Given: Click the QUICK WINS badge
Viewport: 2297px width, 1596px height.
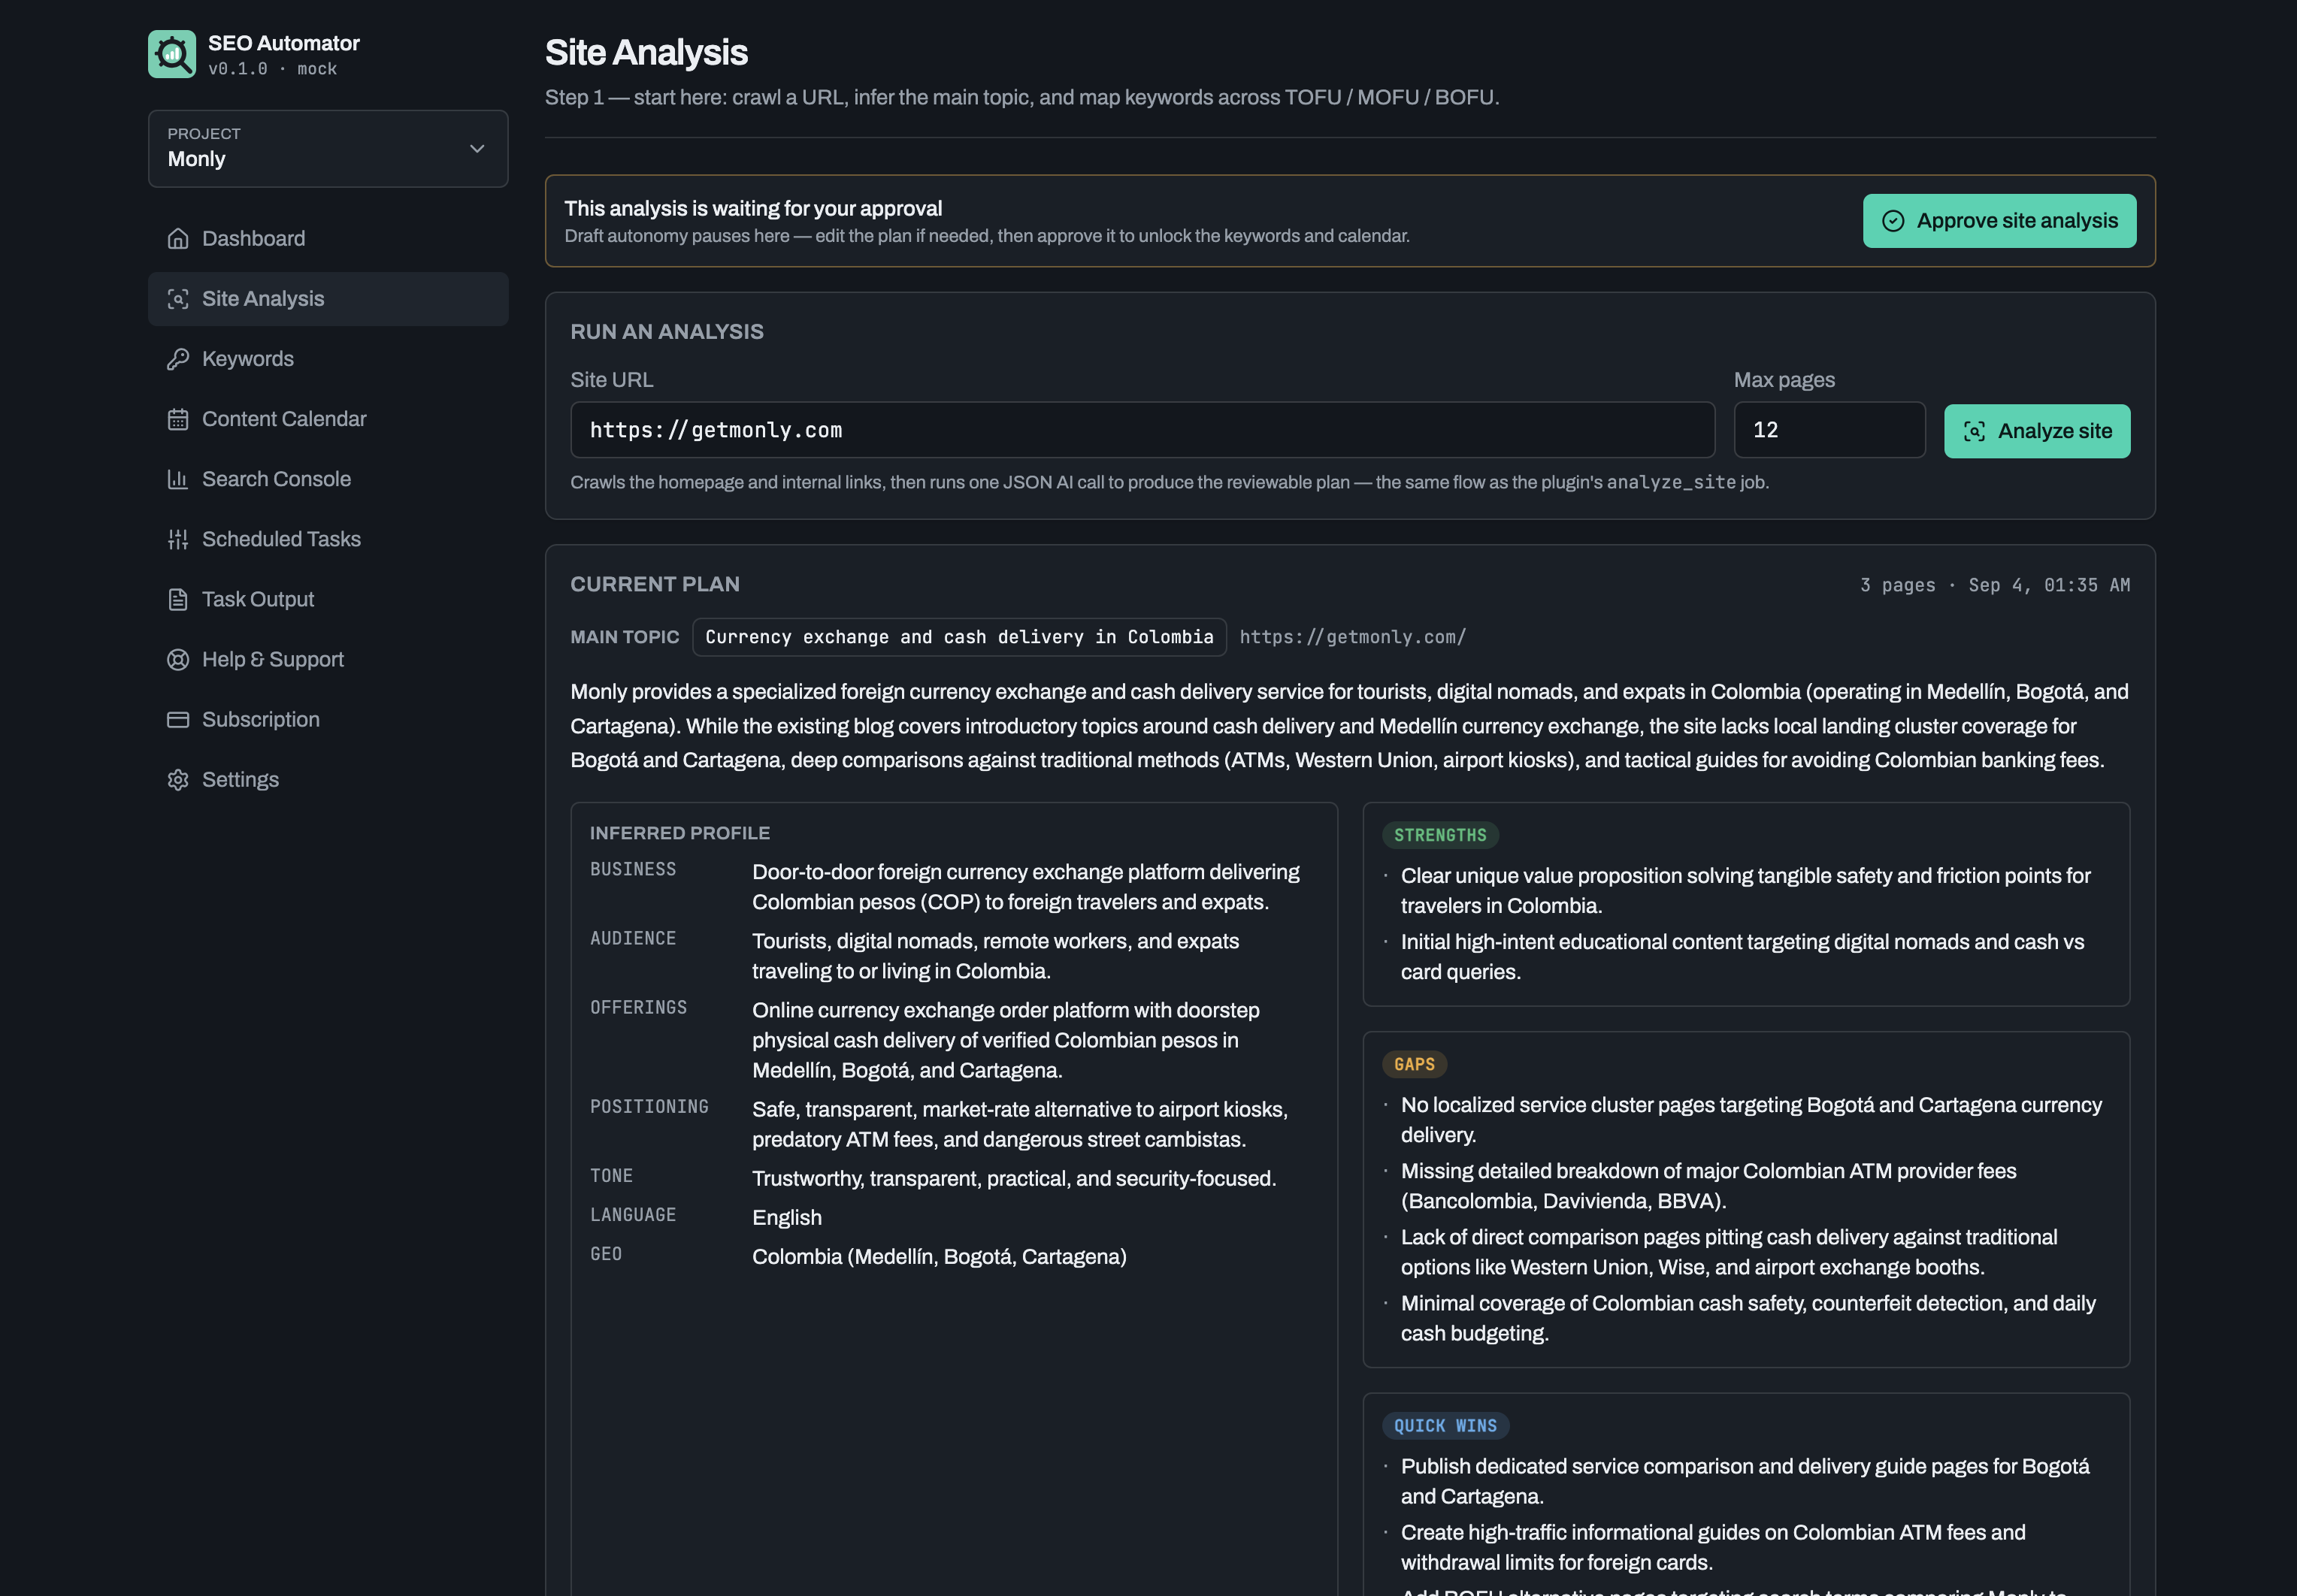Looking at the screenshot, I should tap(1445, 1426).
